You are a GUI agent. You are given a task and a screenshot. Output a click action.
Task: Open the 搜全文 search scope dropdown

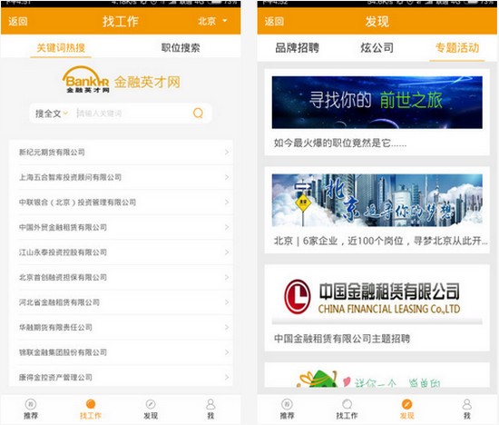coord(52,114)
